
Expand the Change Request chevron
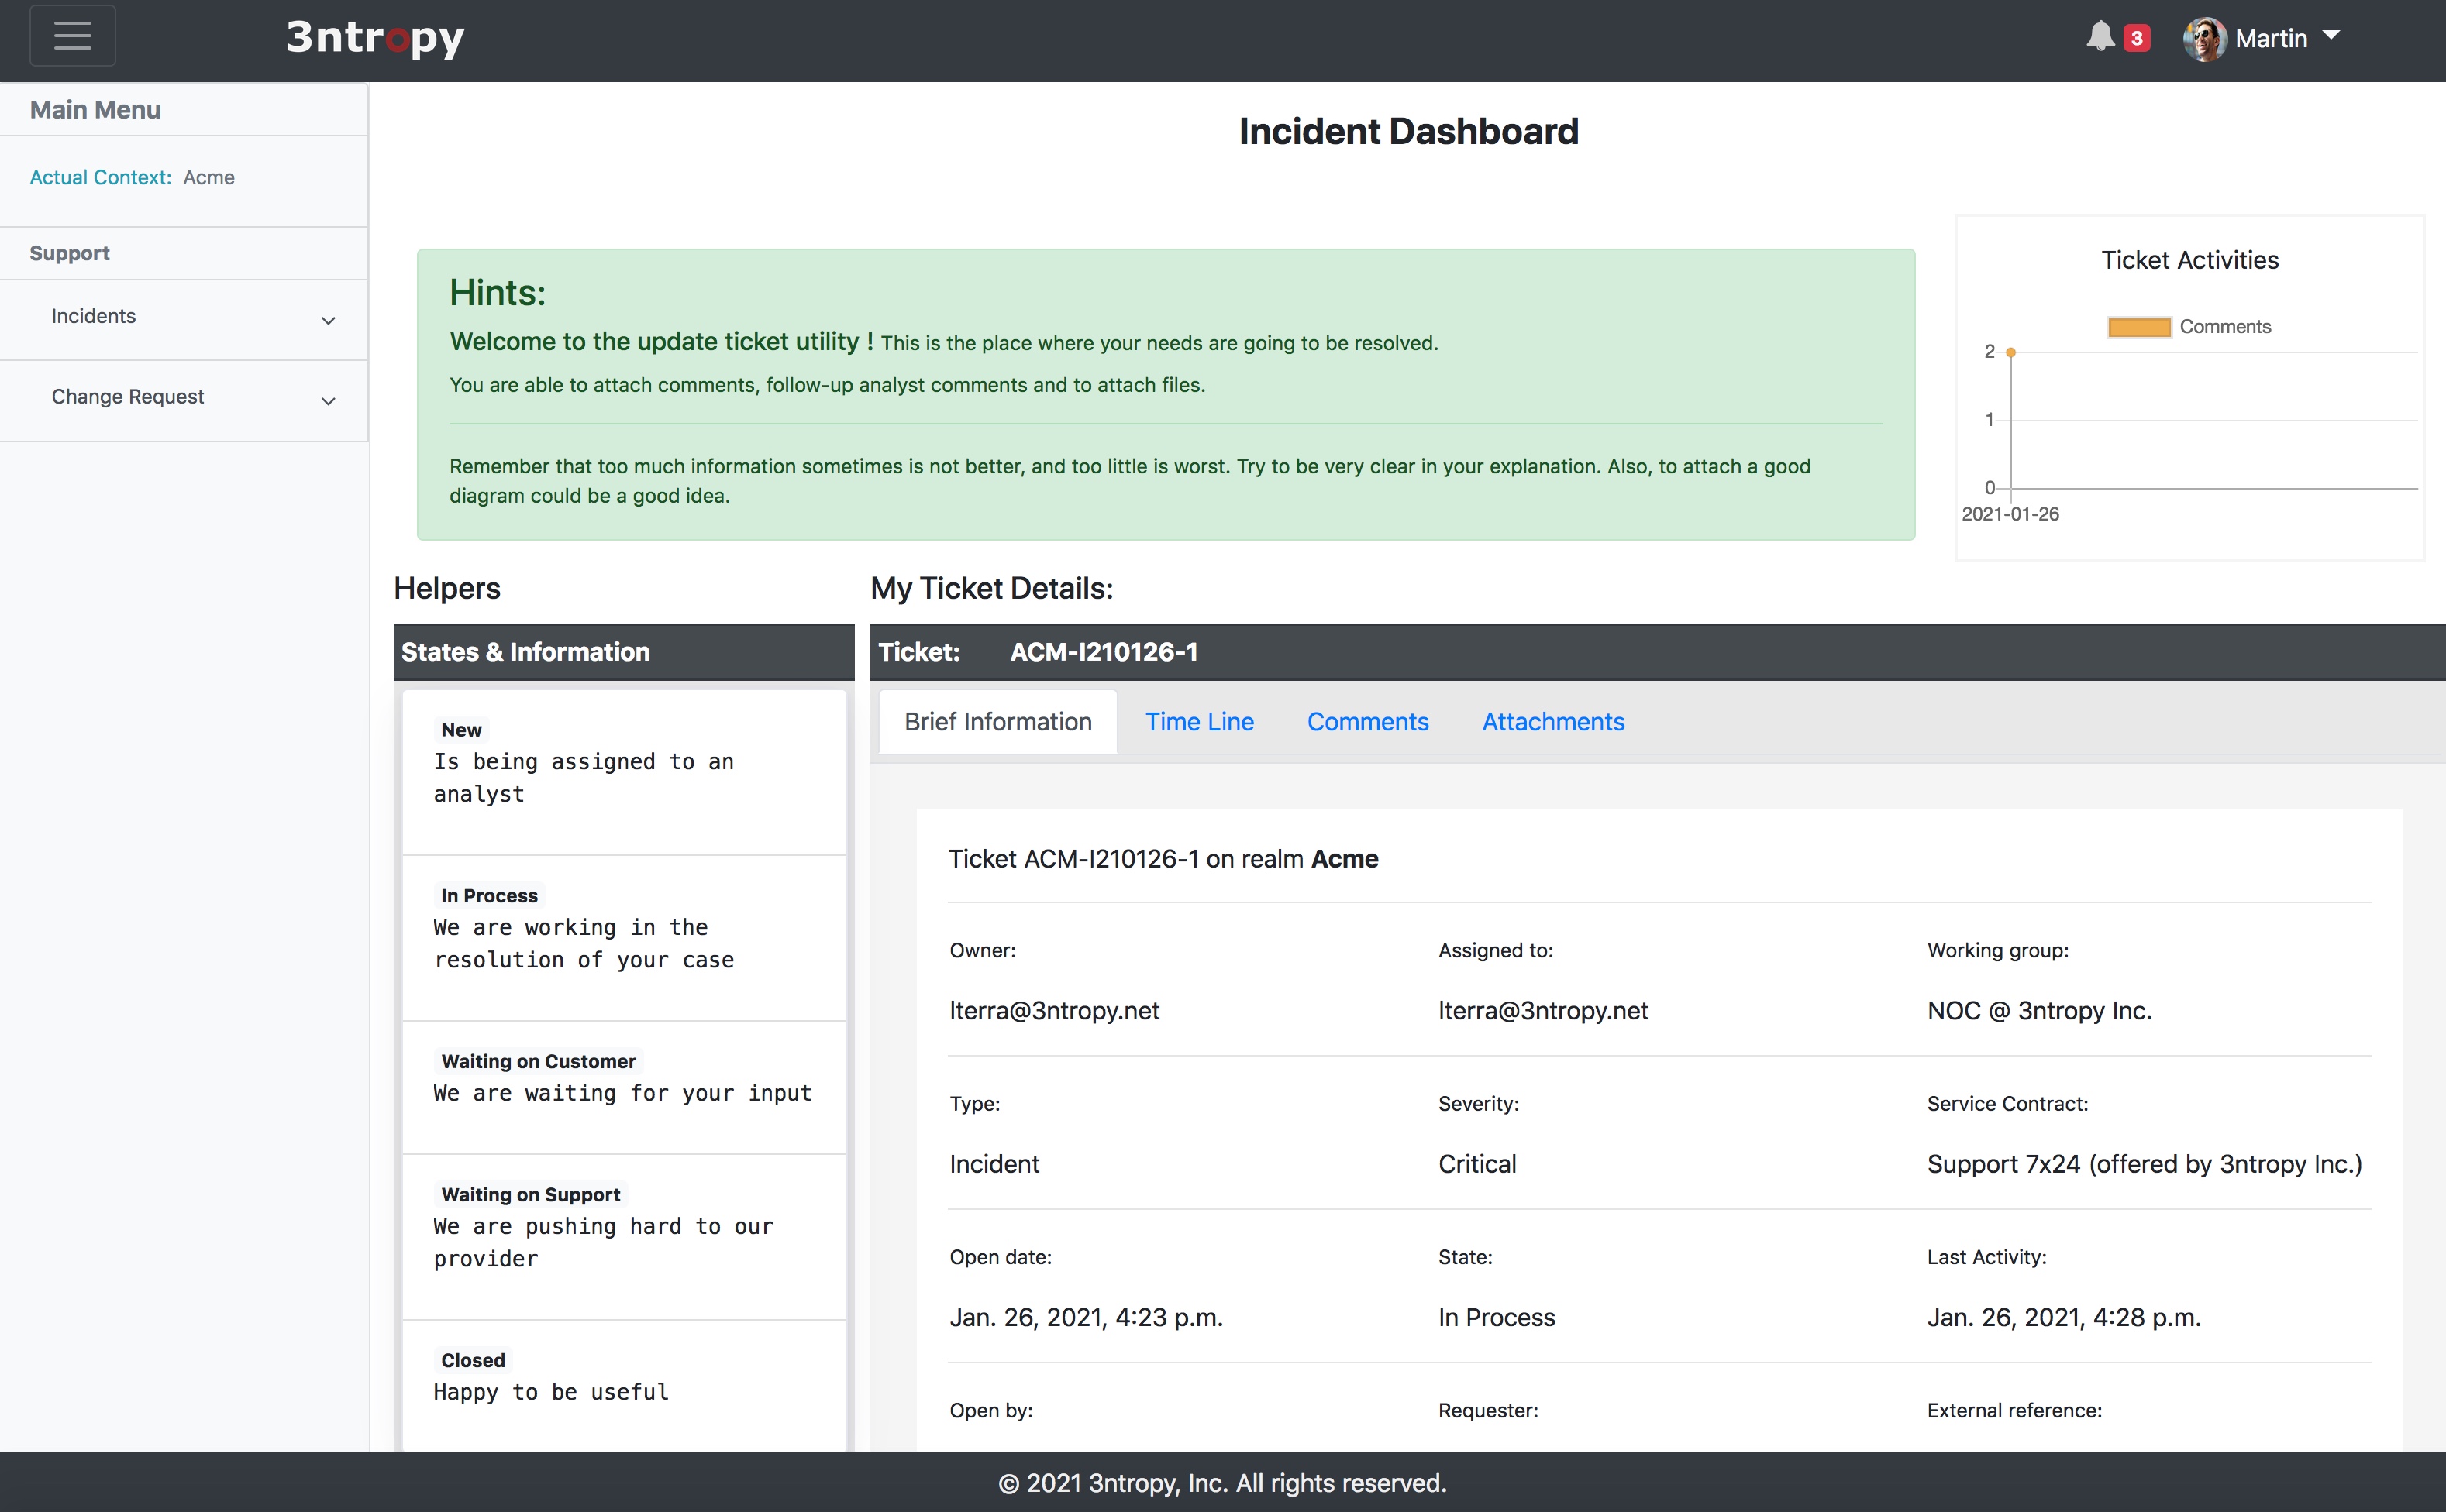point(327,401)
